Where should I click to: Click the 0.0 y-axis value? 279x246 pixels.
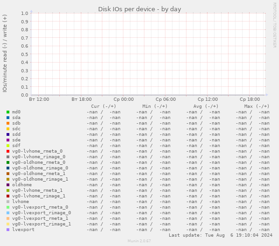(25, 95)
